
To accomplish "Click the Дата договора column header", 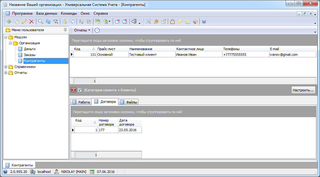I will (x=130, y=122).
